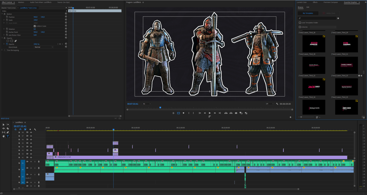The image size is (367, 195).
Task: Select the Hand tool
Action: coord(3,136)
